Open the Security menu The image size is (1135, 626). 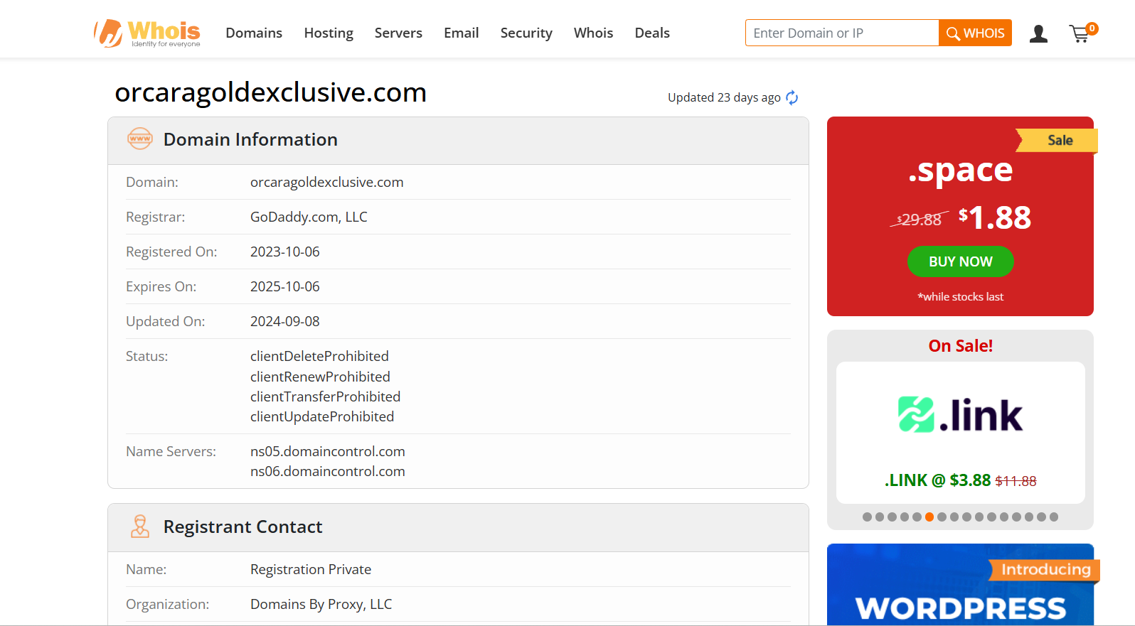click(x=526, y=33)
